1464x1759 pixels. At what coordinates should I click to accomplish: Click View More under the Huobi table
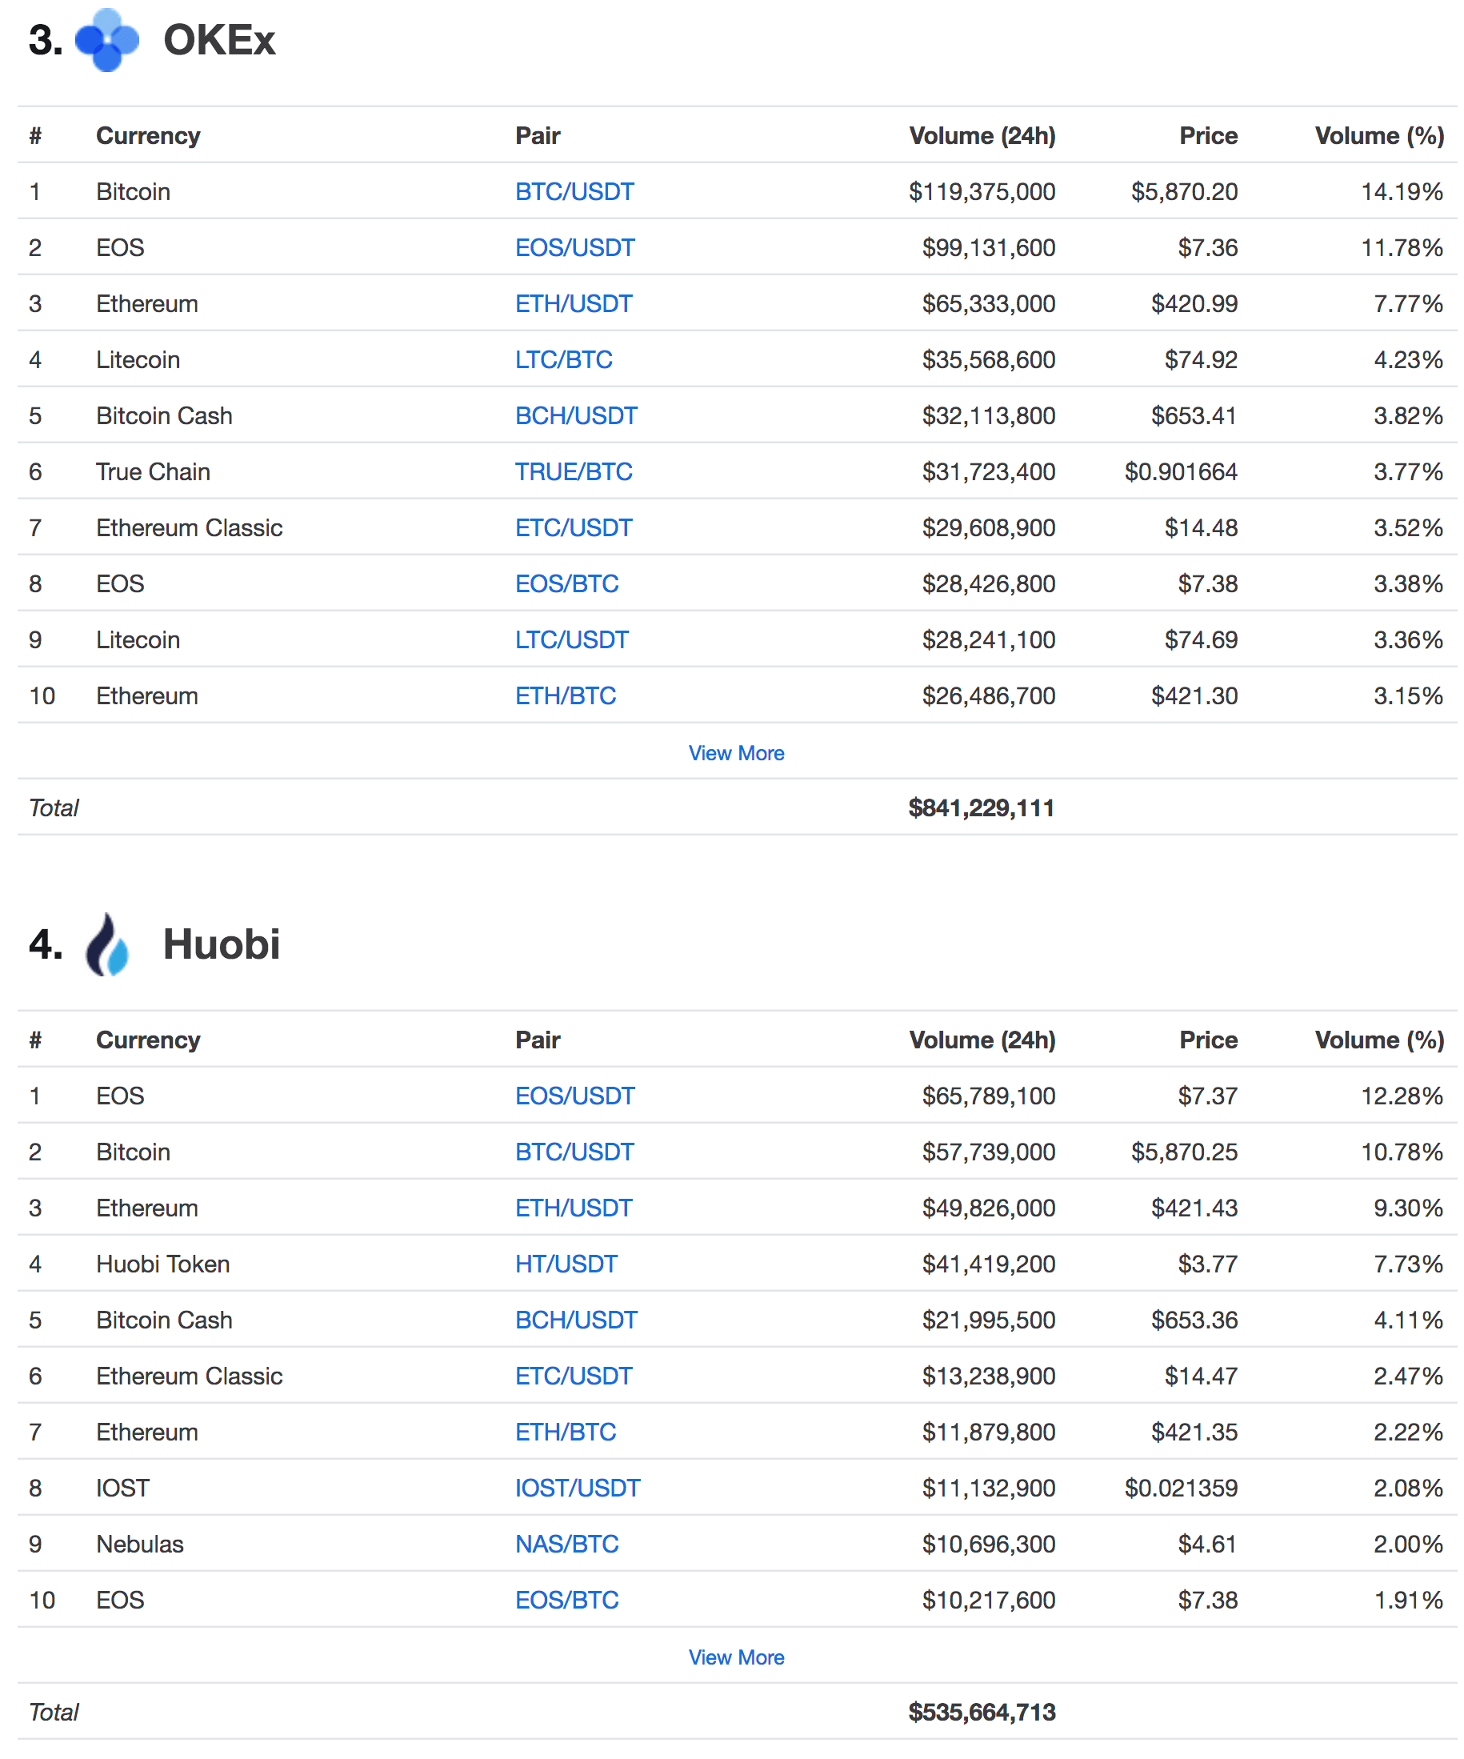736,1657
